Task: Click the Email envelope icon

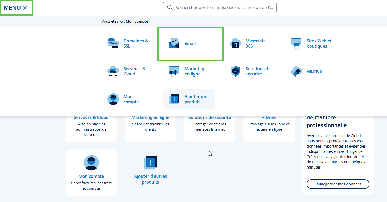Action: [174, 43]
